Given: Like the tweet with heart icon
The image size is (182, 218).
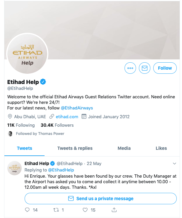Looking at the screenshot, I should tap(85, 210).
